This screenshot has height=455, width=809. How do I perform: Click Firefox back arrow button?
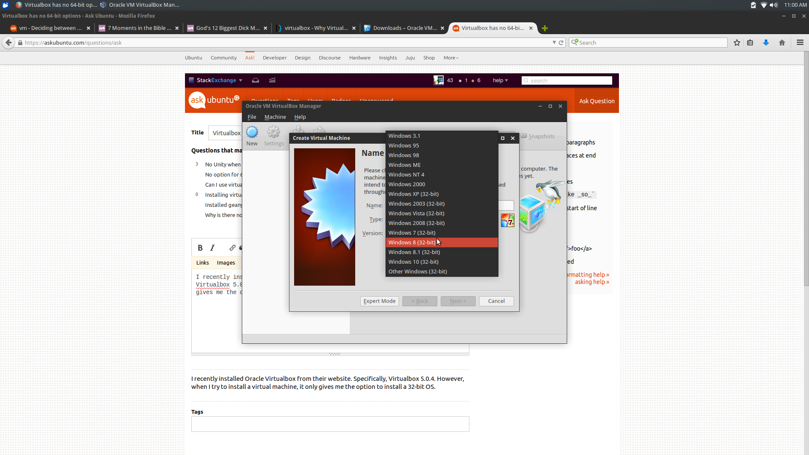8,43
